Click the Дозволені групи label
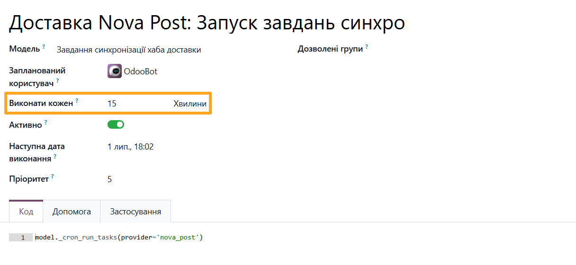Image resolution: width=576 pixels, height=265 pixels. point(330,49)
